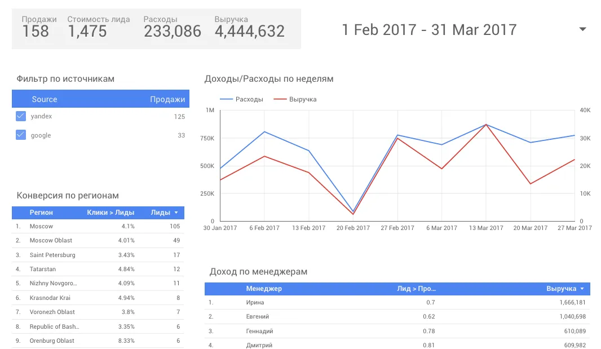Click manager Геннадий in the table
The image size is (601, 349).
pyautogui.click(x=259, y=331)
